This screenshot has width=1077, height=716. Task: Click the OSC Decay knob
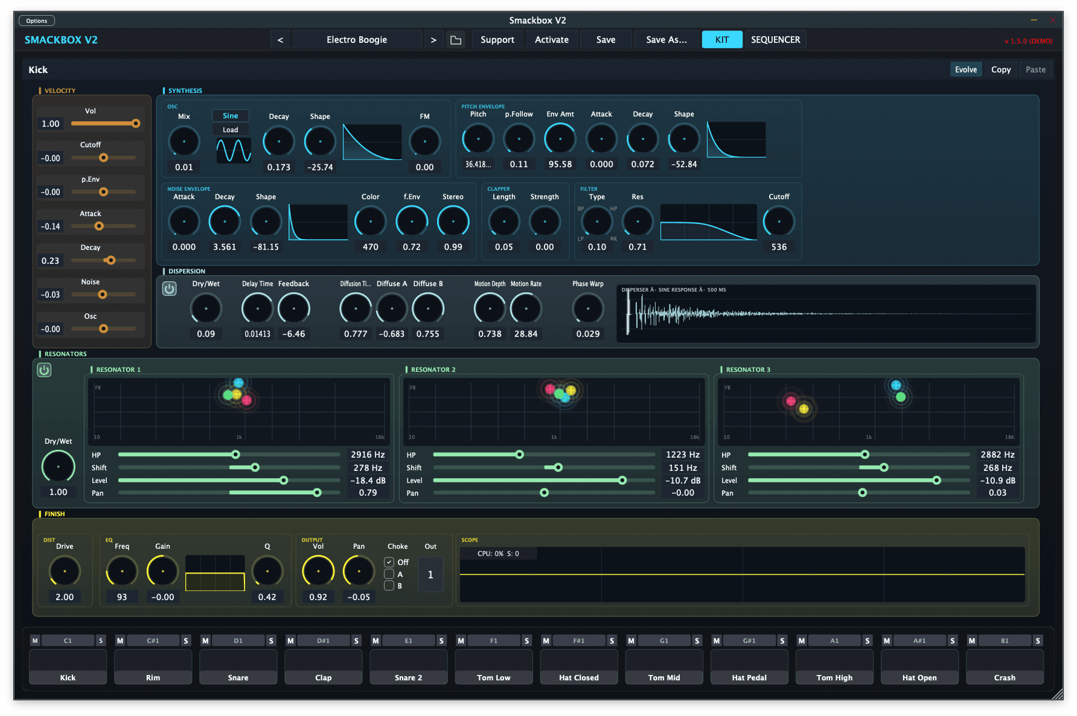(279, 142)
